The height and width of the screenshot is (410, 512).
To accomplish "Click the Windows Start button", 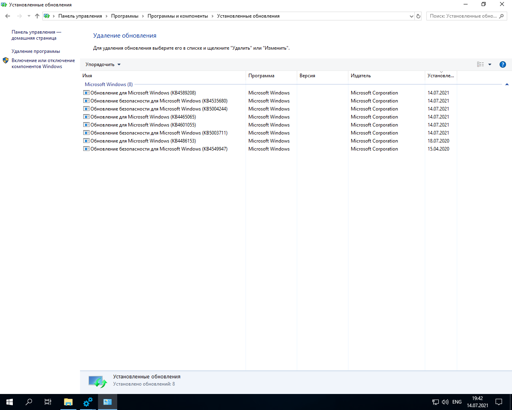I will [10, 402].
